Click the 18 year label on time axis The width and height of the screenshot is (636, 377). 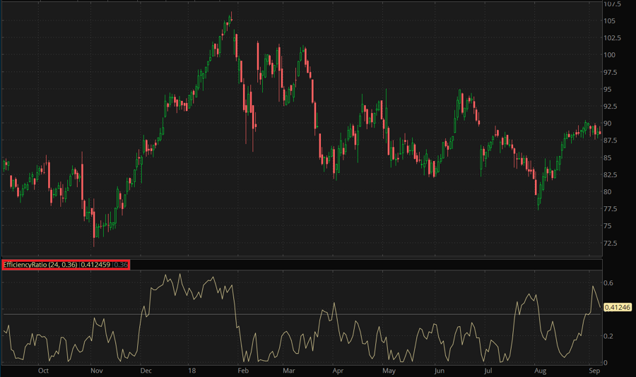click(x=192, y=370)
